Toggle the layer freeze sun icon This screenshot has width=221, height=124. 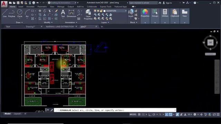point(98,11)
